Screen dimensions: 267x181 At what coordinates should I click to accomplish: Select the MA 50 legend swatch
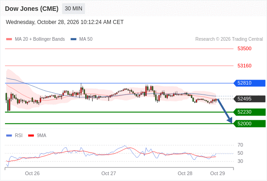coord(73,39)
